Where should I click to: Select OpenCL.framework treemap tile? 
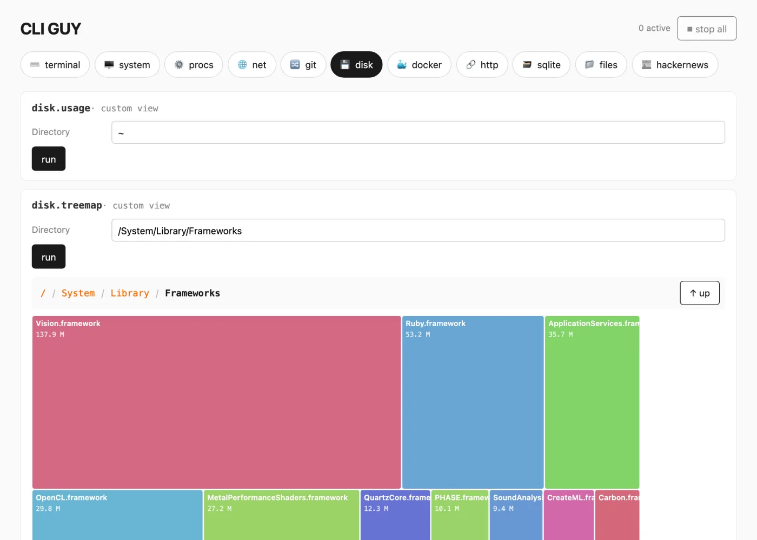click(117, 515)
